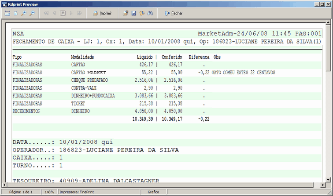Click the 'OPERADOR..: 186823-LUCIANE PEREIRA DA SILVA' line
Screen dimensions: 333x196
click(96, 150)
